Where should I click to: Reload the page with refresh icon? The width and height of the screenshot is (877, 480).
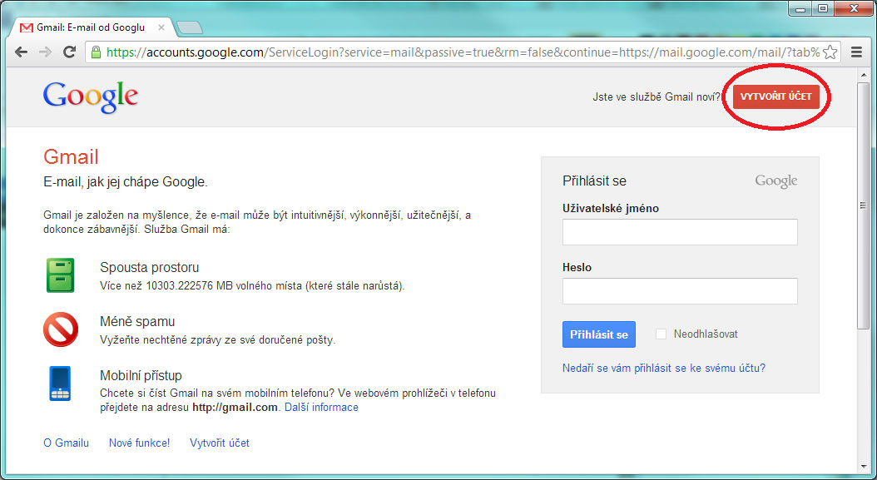point(69,52)
